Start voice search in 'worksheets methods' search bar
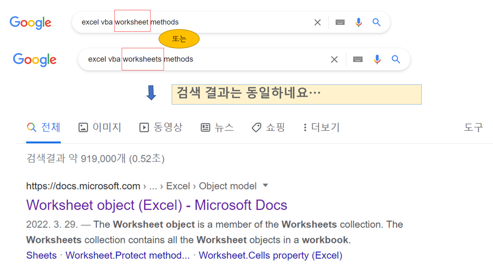 pos(377,59)
